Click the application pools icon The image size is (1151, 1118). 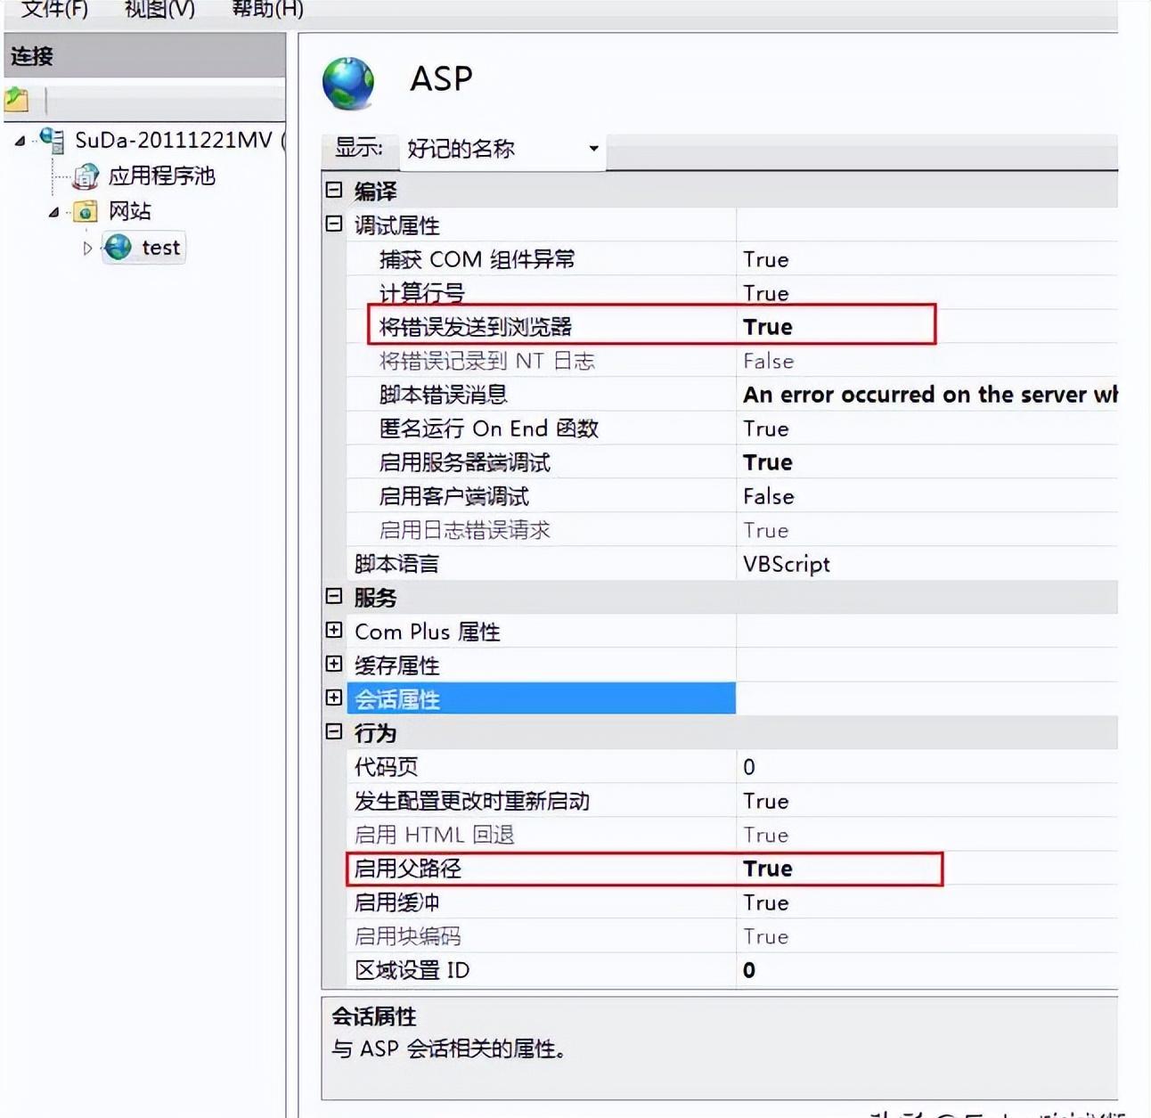[86, 176]
